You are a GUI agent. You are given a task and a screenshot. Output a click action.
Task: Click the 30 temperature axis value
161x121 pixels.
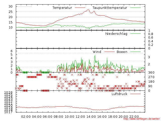pyautogui.click(x=11, y=7)
